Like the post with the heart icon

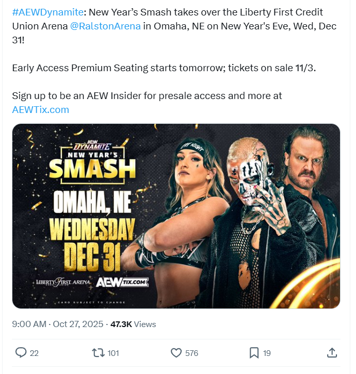[x=176, y=353]
